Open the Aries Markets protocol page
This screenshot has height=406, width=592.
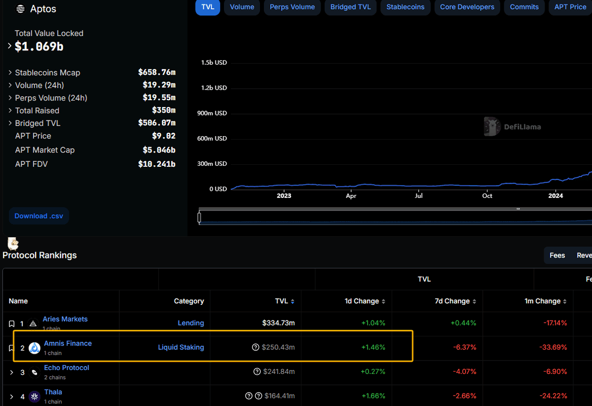[65, 319]
